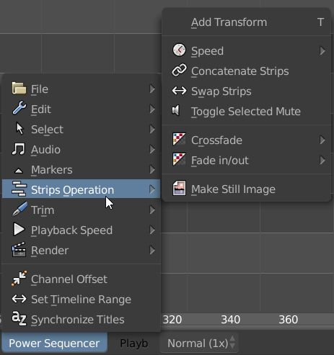
Task: Toggle Selected Mute on strips
Action: coord(247,112)
